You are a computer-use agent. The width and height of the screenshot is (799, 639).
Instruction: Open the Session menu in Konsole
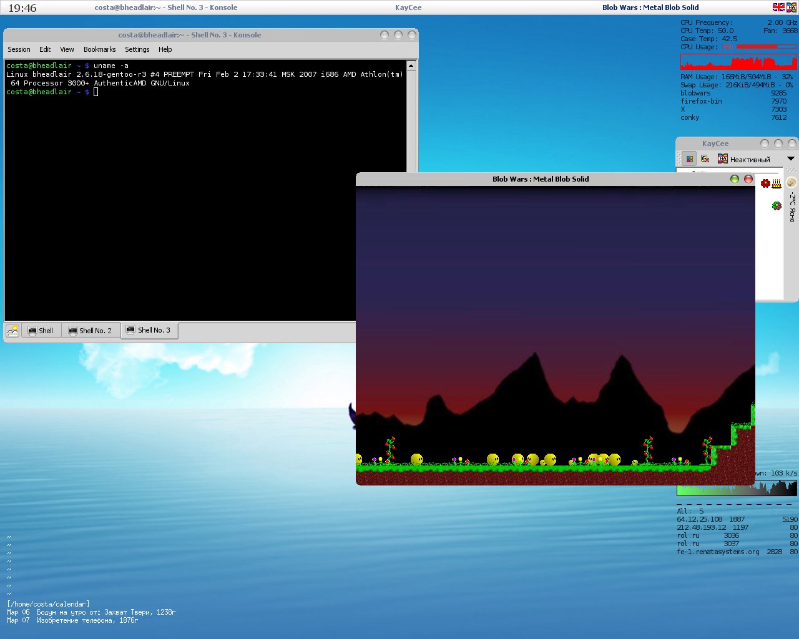tap(19, 49)
